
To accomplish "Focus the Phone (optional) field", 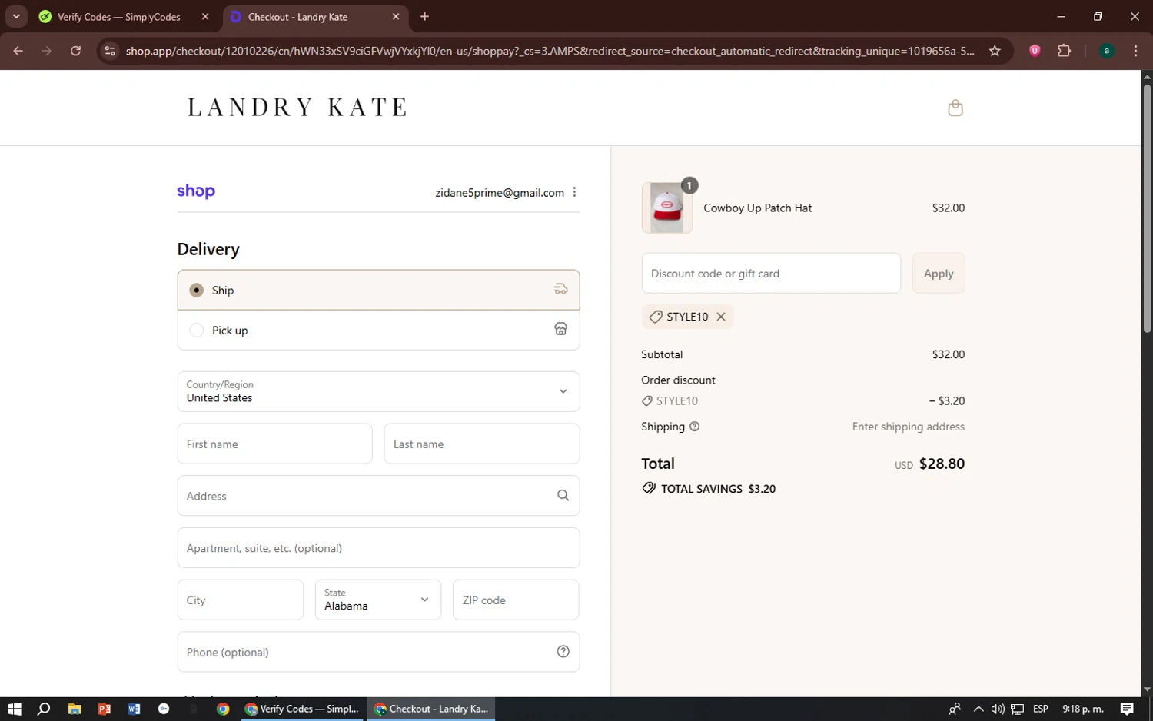I will pos(378,652).
